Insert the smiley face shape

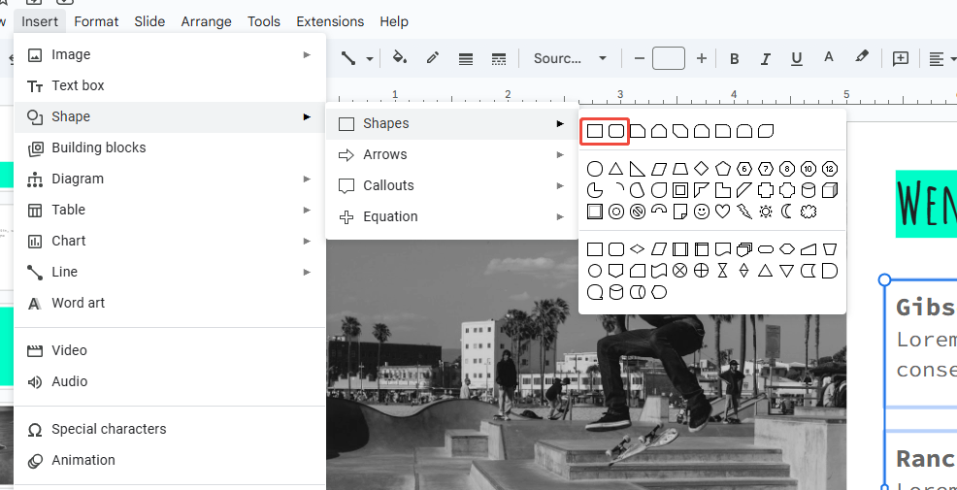tap(702, 212)
